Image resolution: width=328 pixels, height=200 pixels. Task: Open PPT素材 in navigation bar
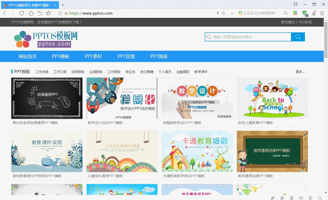(x=93, y=56)
